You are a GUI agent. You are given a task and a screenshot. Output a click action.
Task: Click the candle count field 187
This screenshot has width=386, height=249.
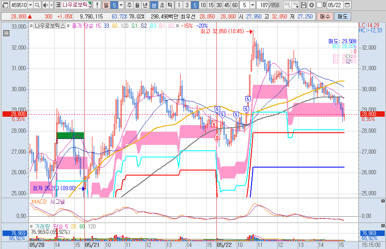coord(263,5)
